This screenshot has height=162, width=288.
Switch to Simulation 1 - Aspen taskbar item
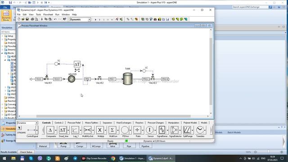pos(132,158)
